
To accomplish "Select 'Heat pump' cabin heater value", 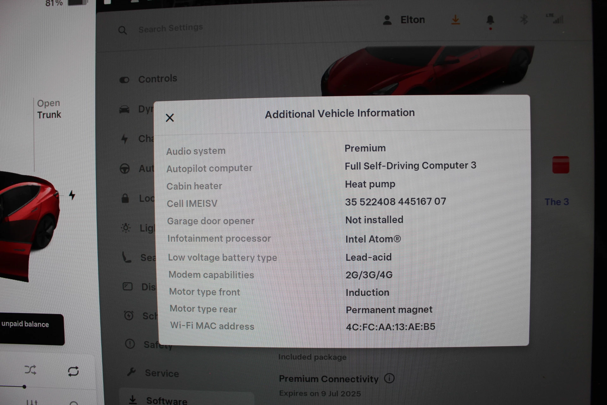I will point(370,184).
